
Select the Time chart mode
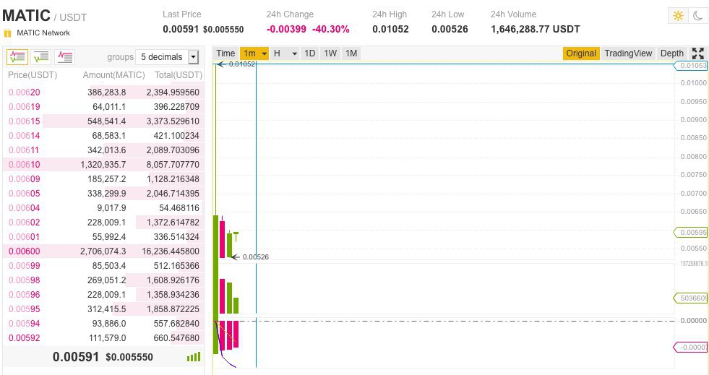(225, 53)
